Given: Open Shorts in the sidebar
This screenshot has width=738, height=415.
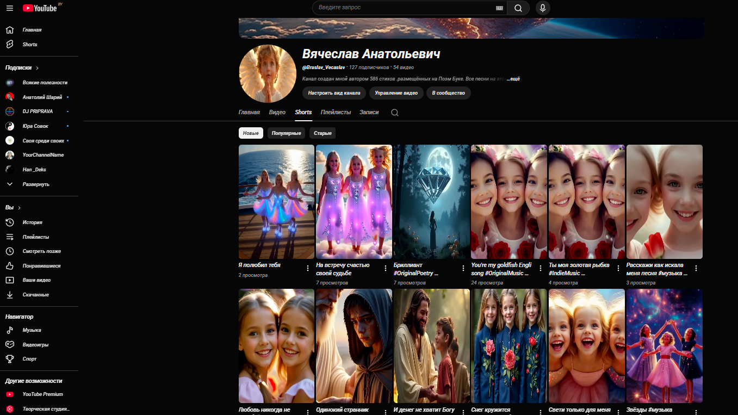Looking at the screenshot, I should pyautogui.click(x=30, y=45).
